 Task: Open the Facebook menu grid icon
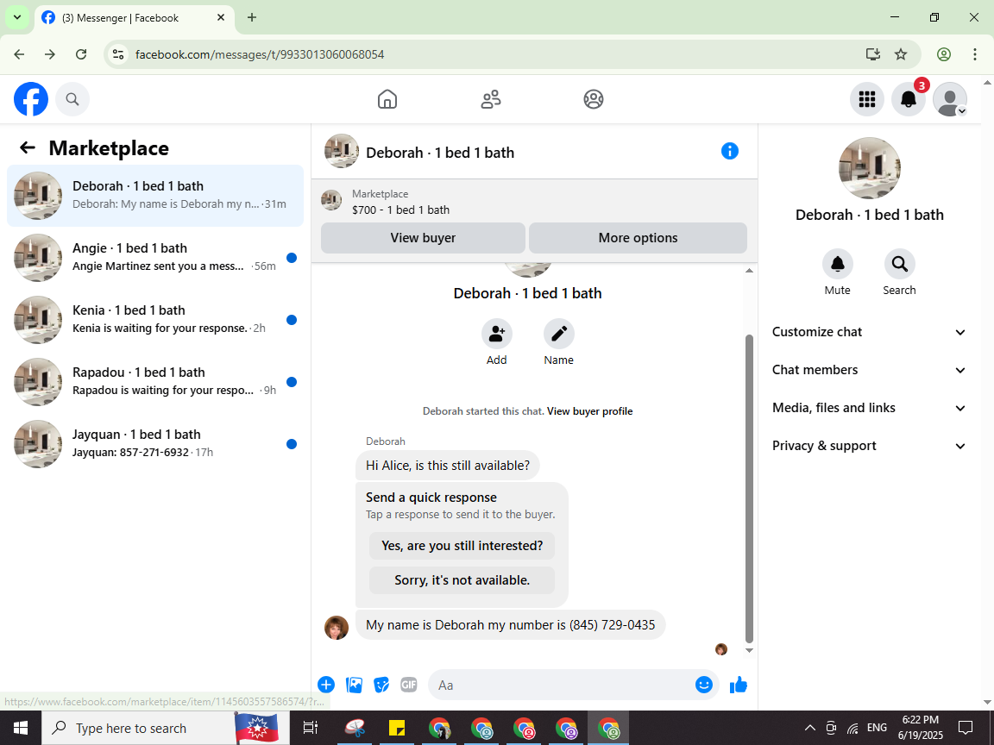866,99
